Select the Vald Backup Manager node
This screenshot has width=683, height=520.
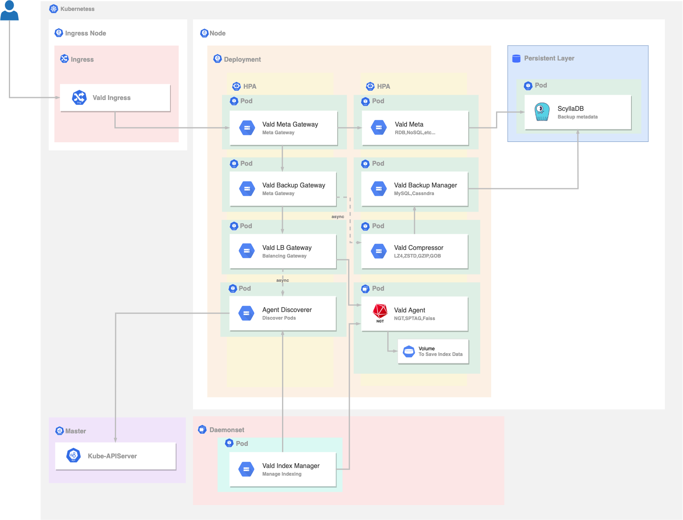pyautogui.click(x=415, y=189)
